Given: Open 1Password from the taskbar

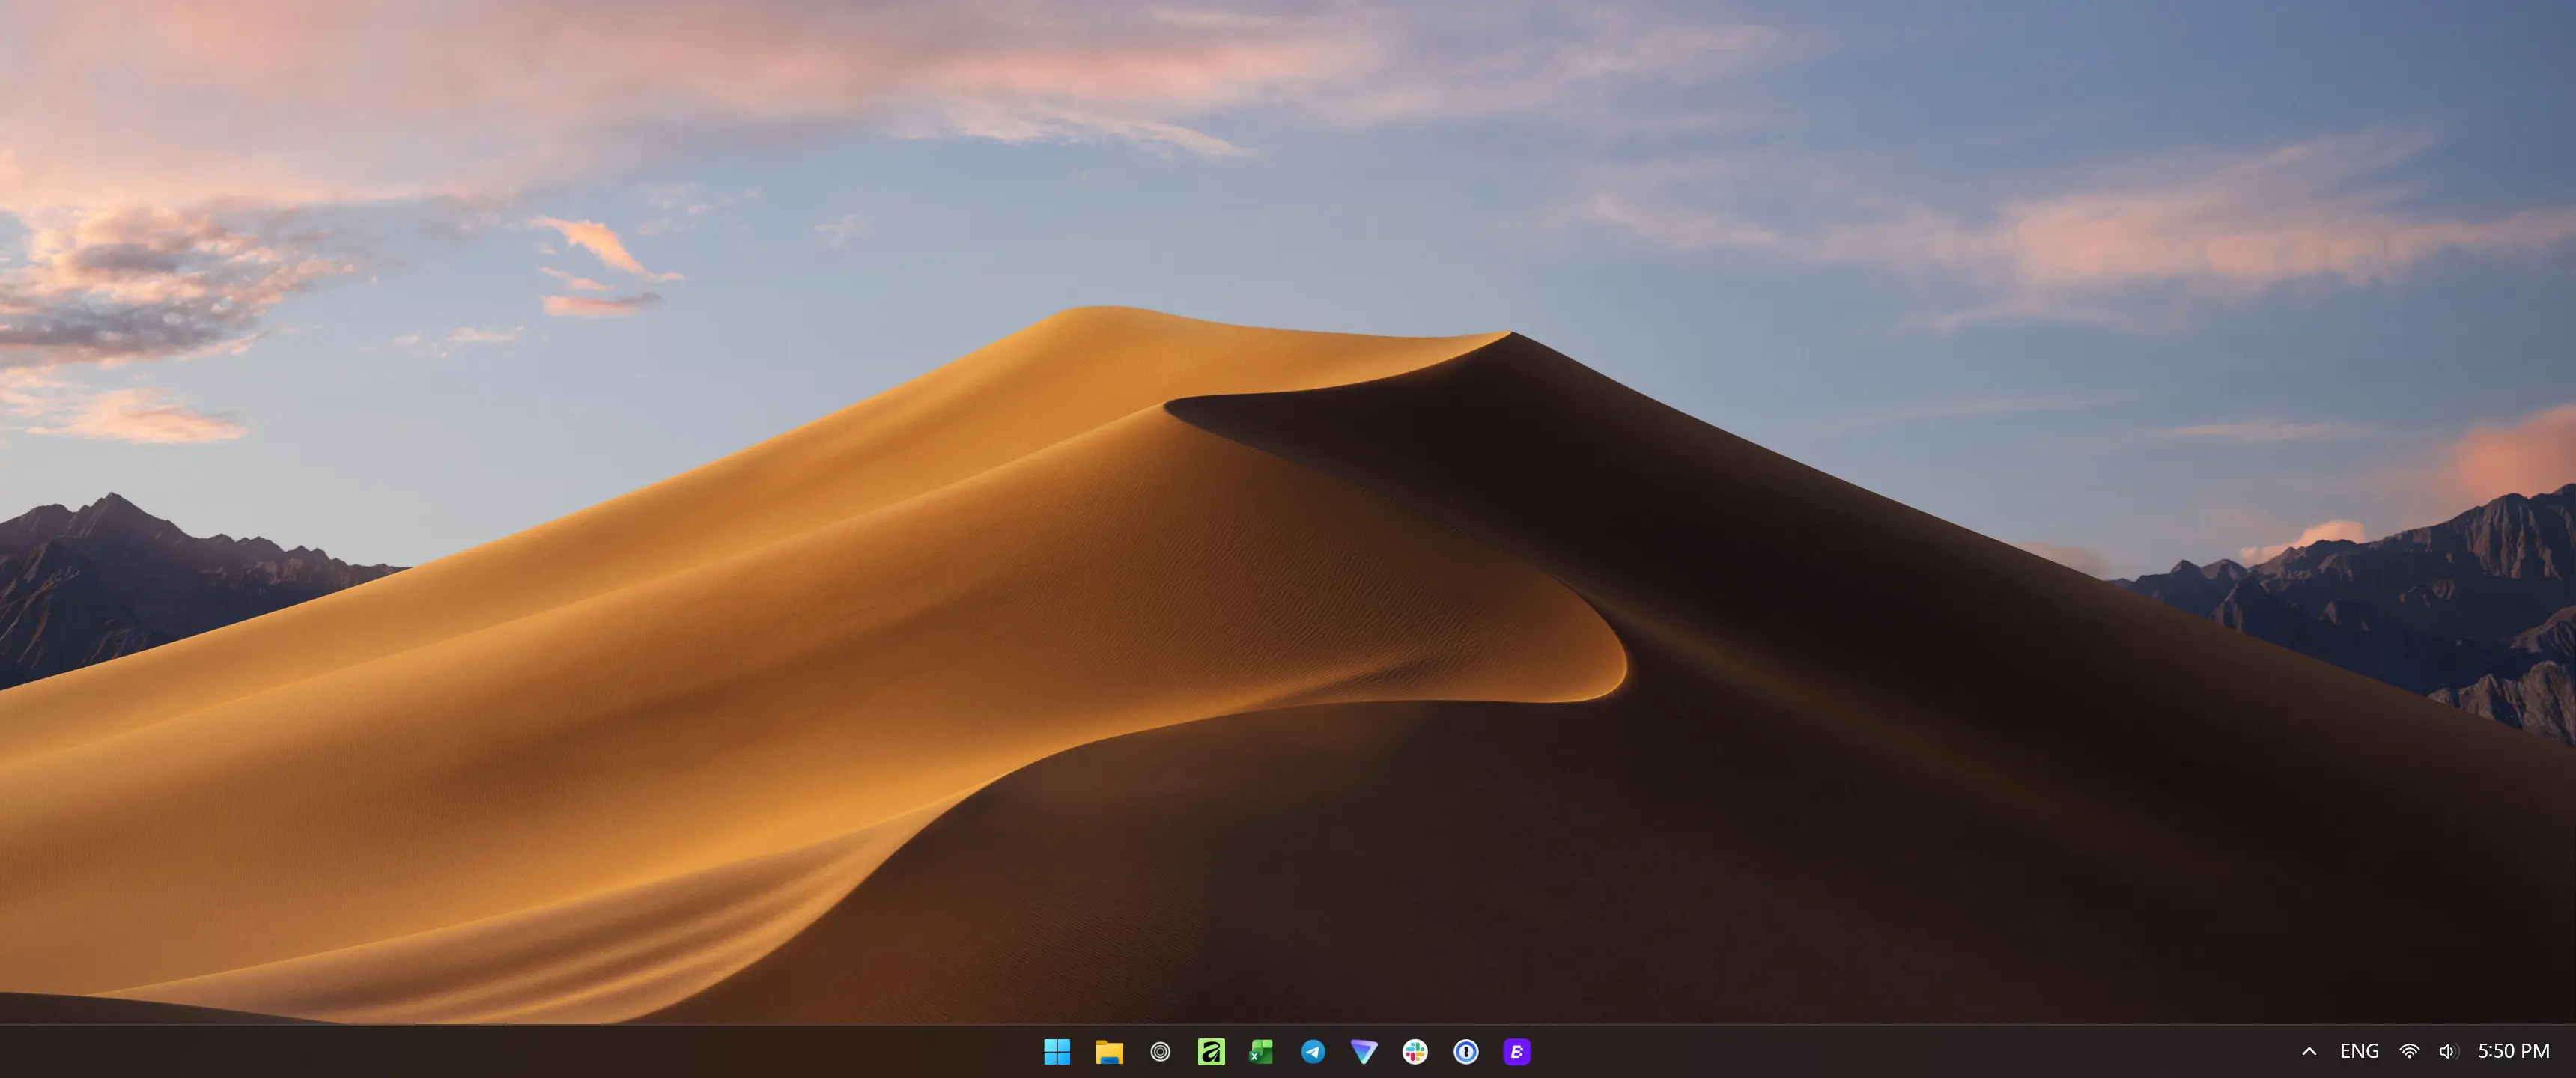Looking at the screenshot, I should click(1466, 1051).
